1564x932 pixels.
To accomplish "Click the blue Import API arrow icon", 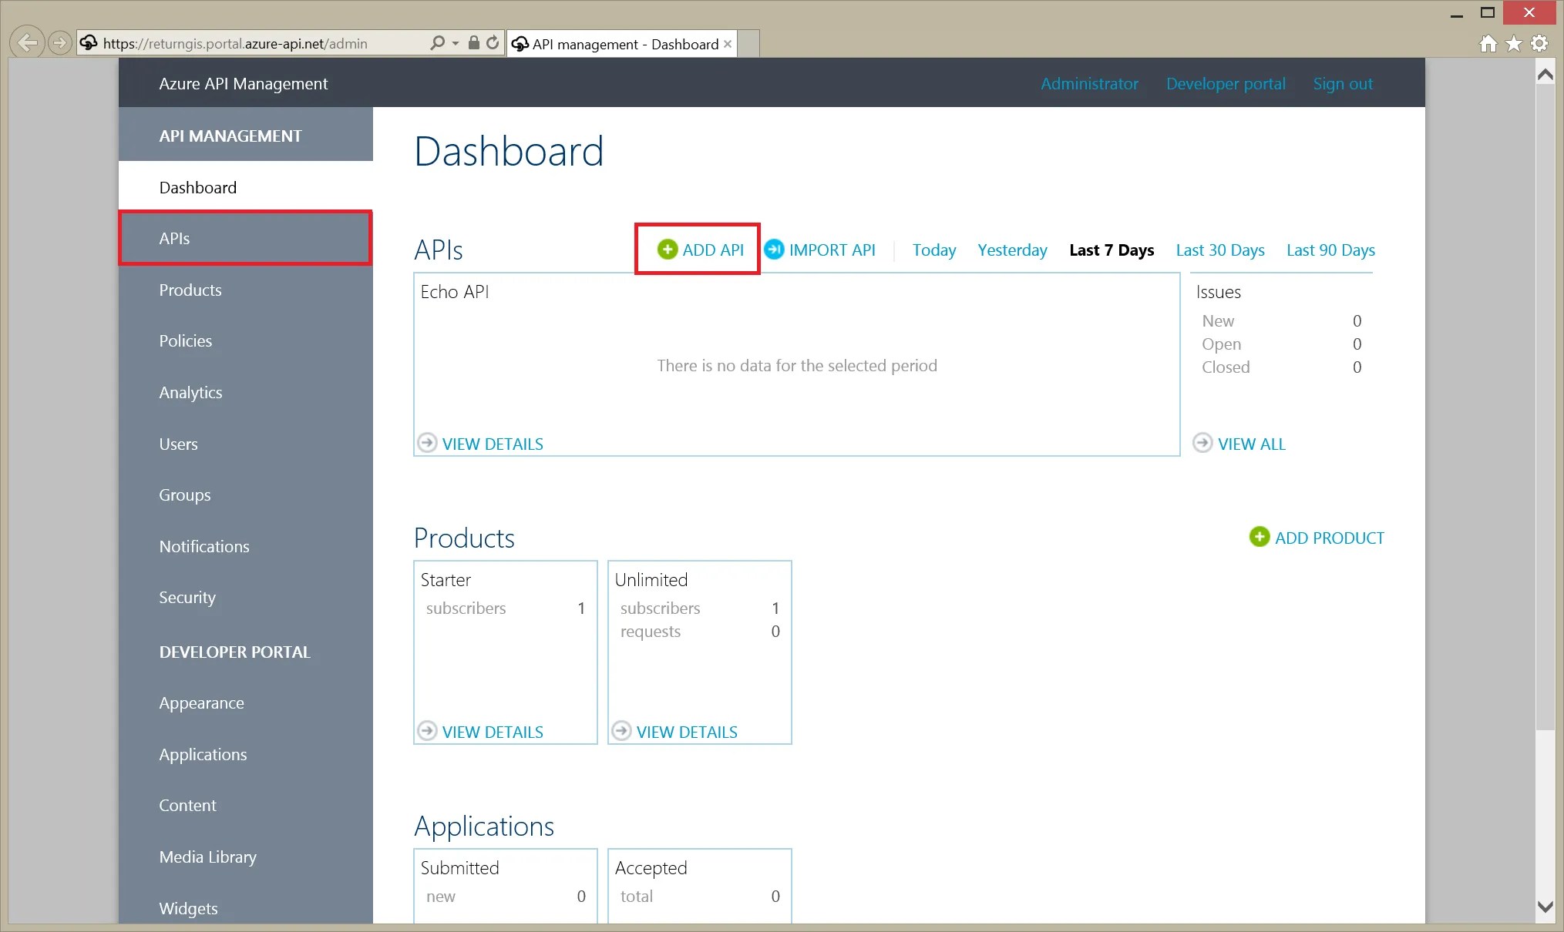I will pyautogui.click(x=774, y=250).
